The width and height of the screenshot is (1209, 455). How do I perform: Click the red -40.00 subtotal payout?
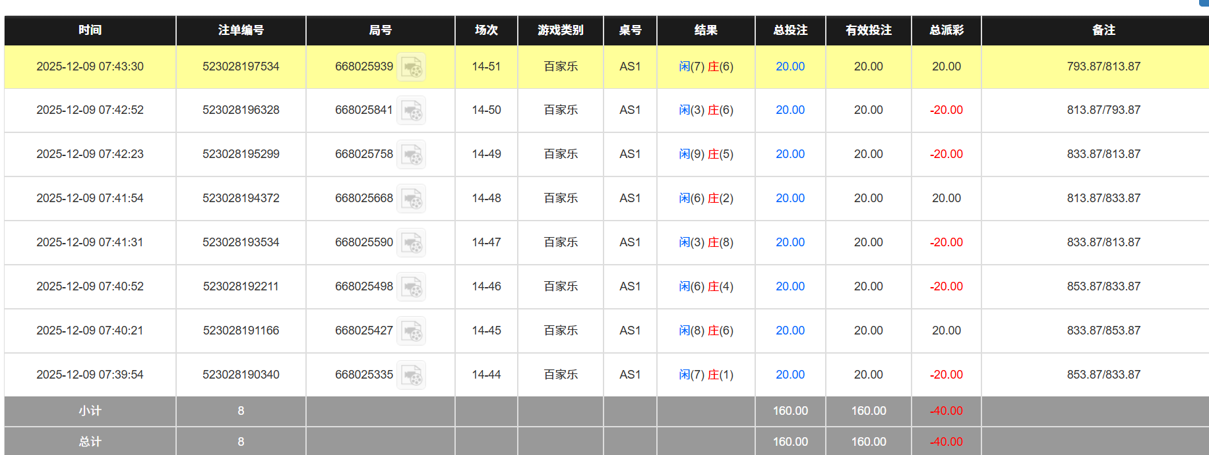(946, 411)
